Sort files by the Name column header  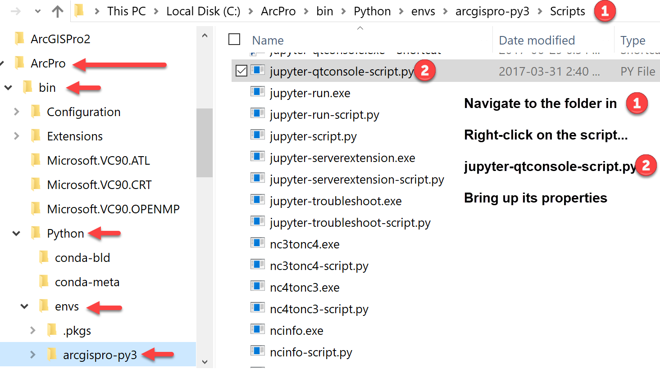click(x=268, y=40)
